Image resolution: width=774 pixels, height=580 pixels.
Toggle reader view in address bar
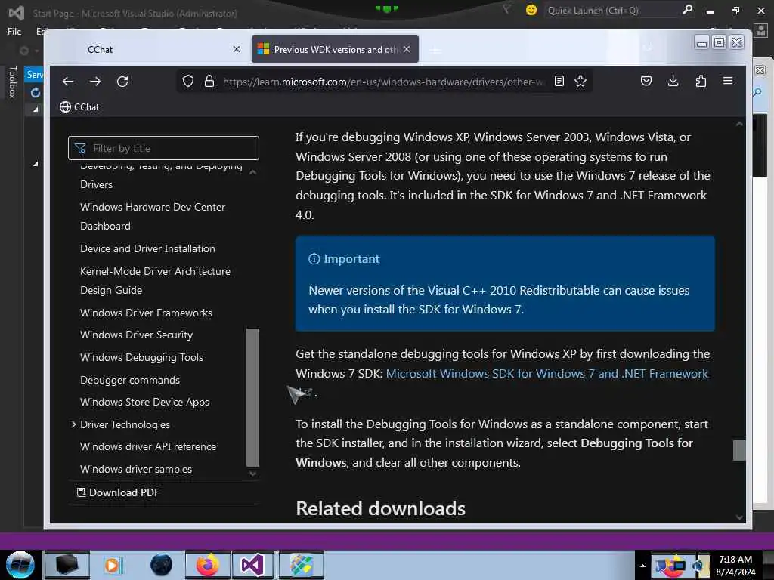click(559, 81)
